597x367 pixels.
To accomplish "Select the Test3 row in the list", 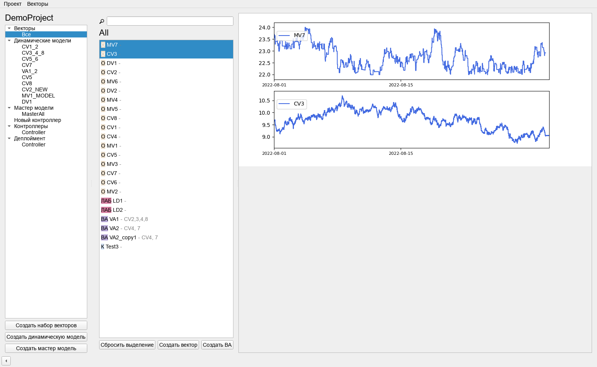I will 166,247.
